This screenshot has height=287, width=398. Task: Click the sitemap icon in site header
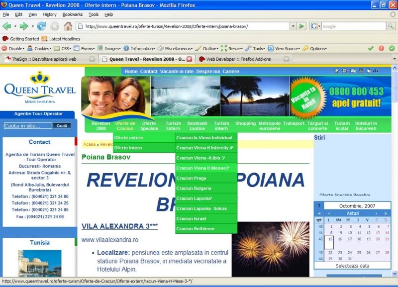(375, 71)
